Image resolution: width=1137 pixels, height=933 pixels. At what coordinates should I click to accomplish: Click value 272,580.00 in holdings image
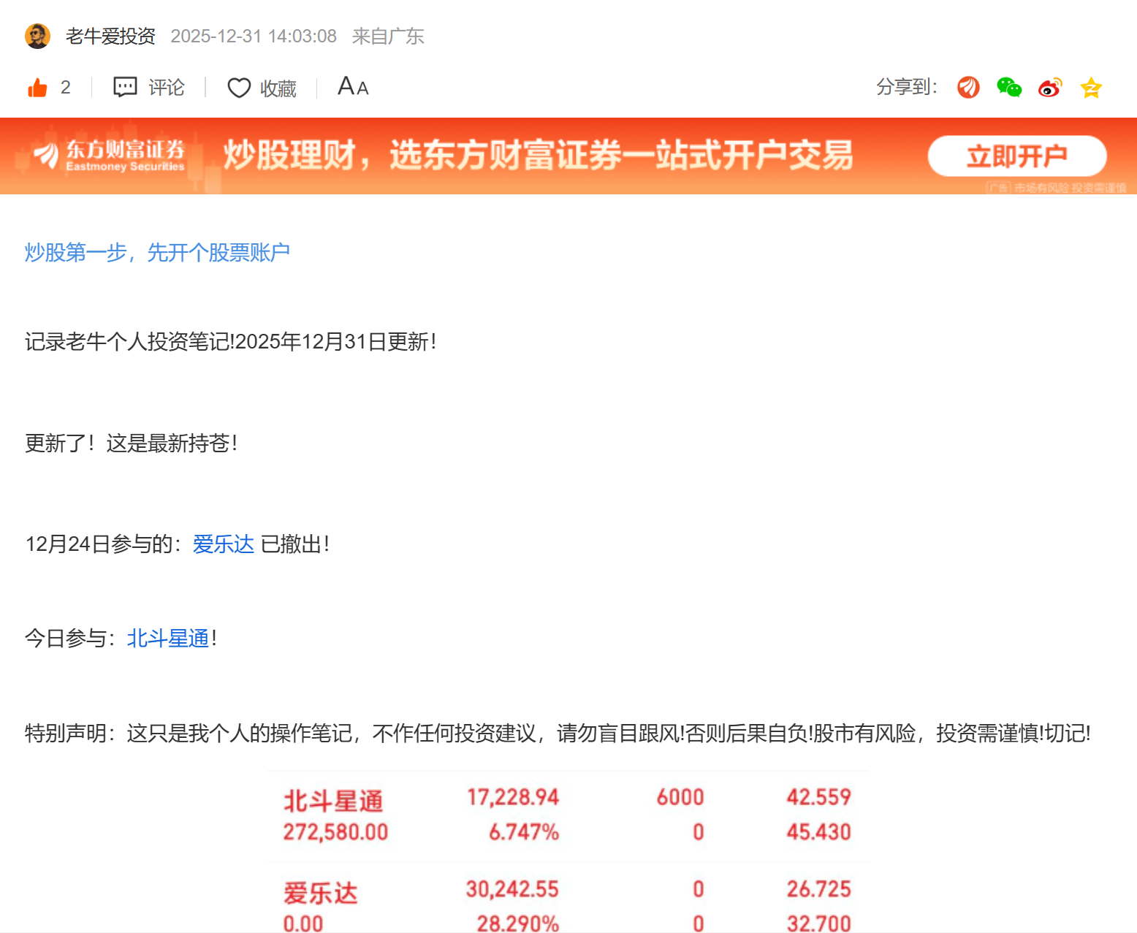(335, 832)
